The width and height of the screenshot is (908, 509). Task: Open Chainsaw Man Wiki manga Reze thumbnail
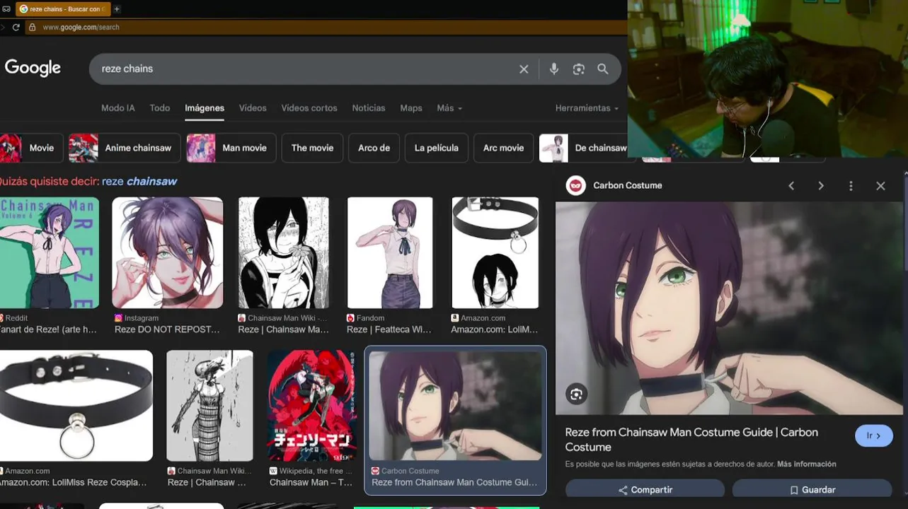click(284, 253)
